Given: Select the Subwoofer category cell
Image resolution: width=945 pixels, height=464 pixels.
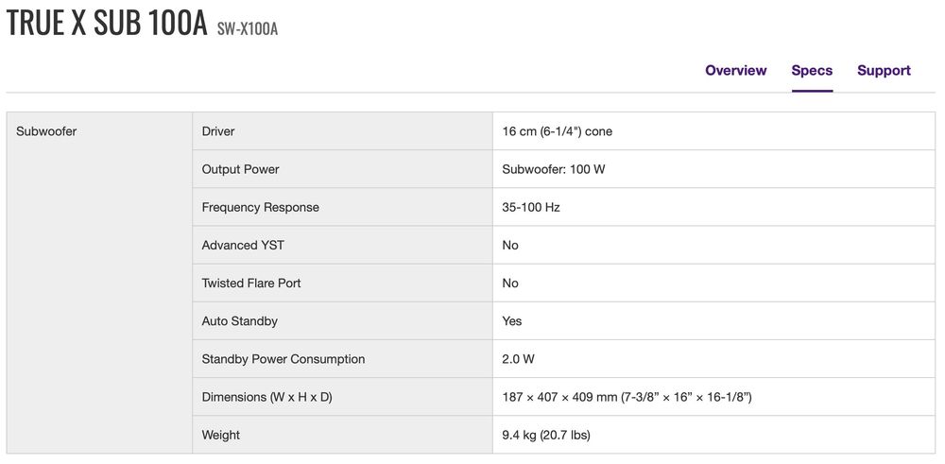Looking at the screenshot, I should click(46, 131).
